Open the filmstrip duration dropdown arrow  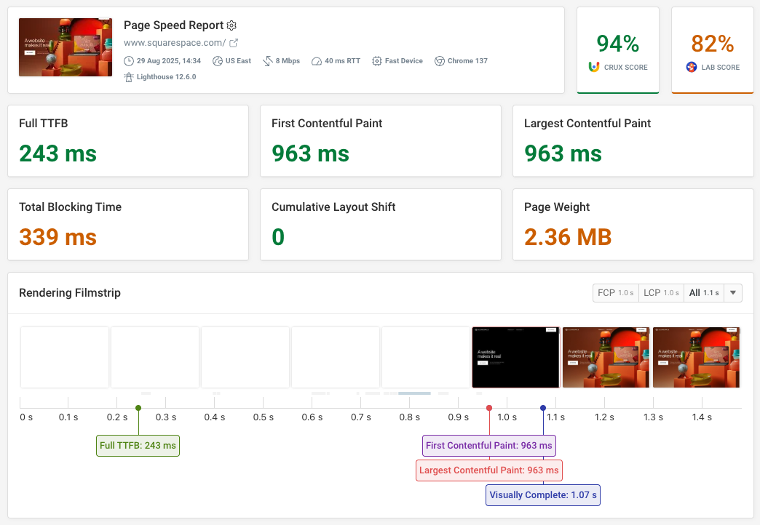coord(732,292)
